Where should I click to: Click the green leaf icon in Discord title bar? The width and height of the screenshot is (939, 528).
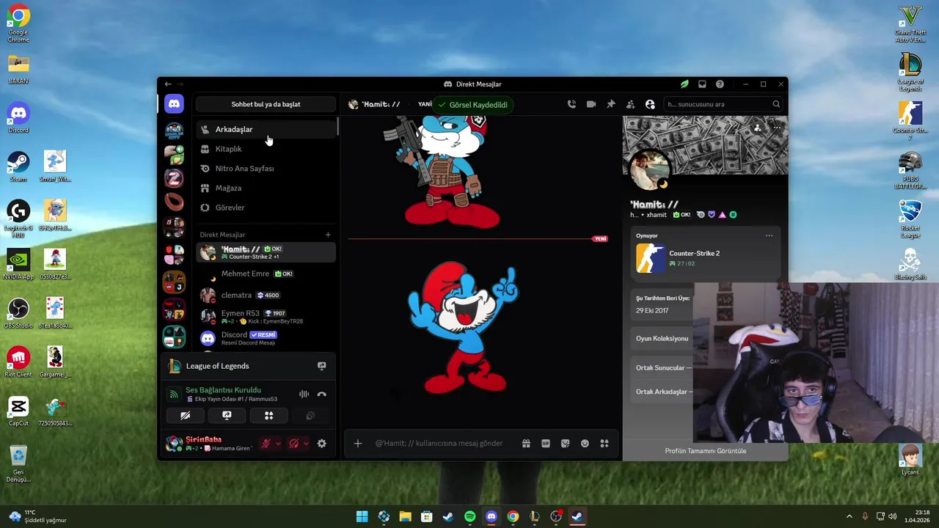(684, 84)
